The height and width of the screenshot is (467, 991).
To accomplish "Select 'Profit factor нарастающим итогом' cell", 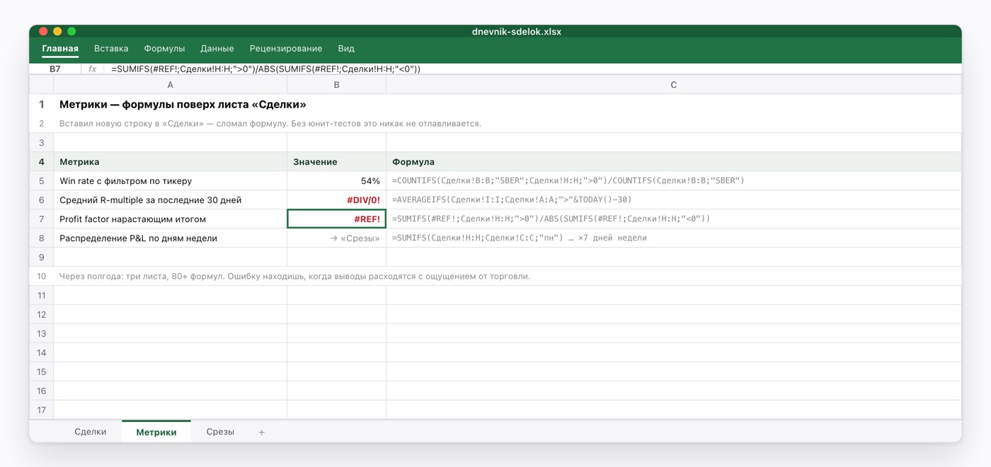I will 171,219.
